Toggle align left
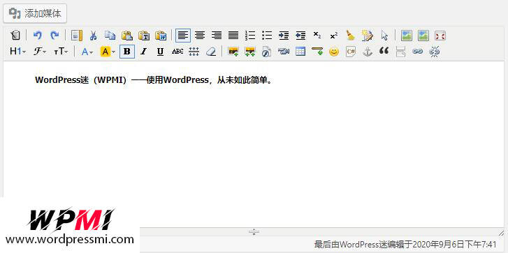This screenshot has width=508, height=253. (x=183, y=36)
